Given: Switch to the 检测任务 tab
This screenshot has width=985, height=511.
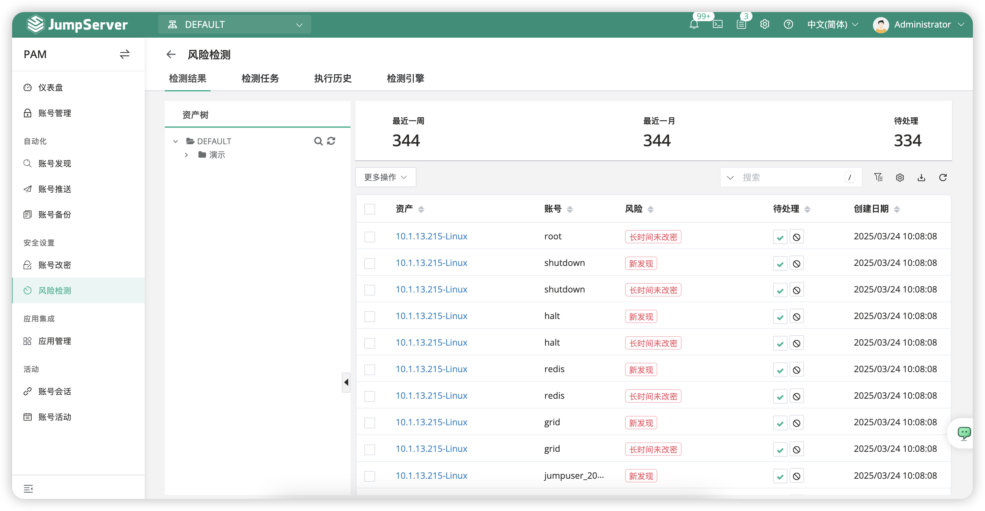Looking at the screenshot, I should [x=260, y=78].
